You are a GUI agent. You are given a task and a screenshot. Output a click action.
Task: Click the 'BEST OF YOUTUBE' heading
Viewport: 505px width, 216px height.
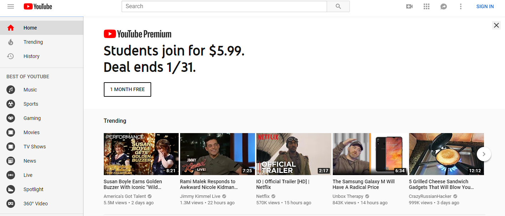tap(28, 77)
